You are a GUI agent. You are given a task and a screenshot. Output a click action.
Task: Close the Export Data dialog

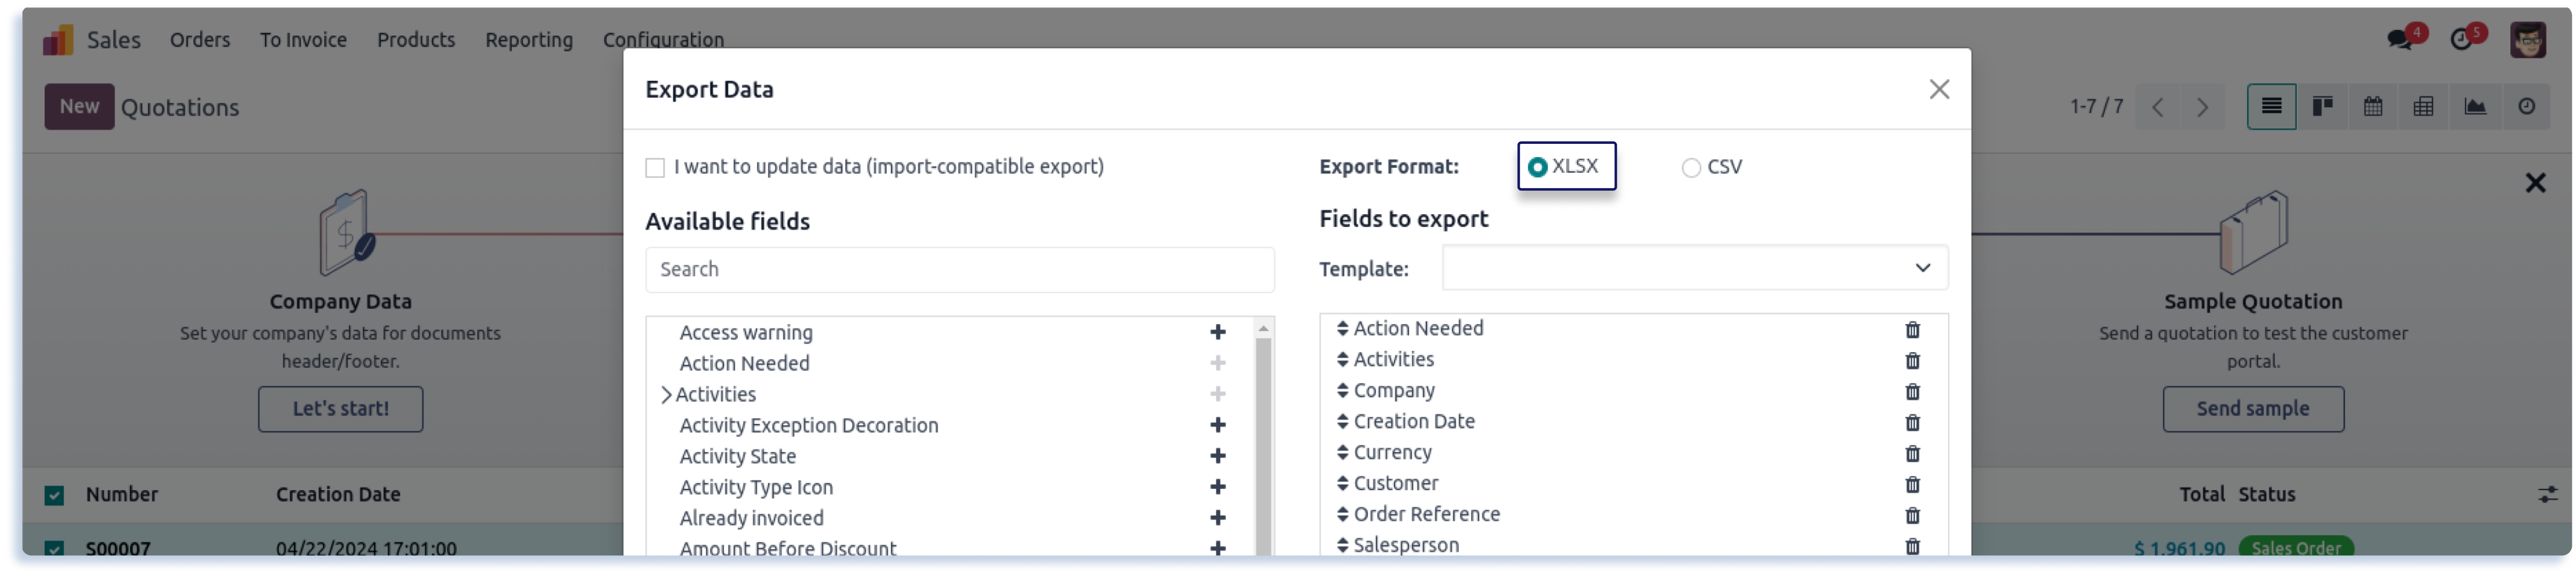click(x=1939, y=90)
